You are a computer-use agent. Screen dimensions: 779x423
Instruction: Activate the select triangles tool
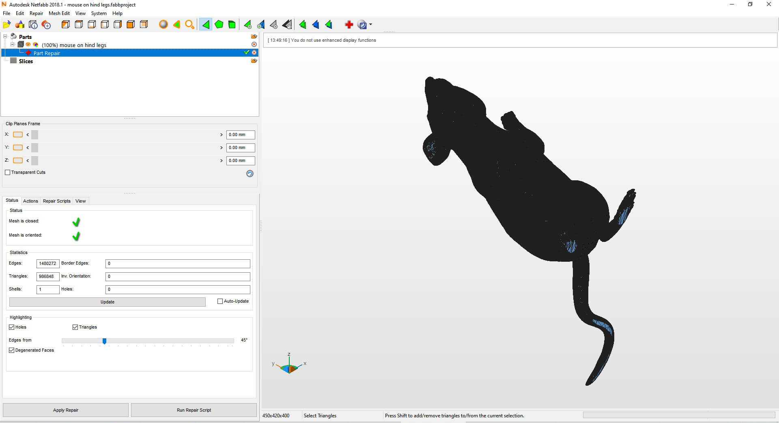[206, 25]
